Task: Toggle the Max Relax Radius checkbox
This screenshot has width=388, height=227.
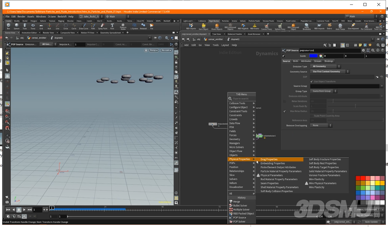Action: (x=284, y=111)
